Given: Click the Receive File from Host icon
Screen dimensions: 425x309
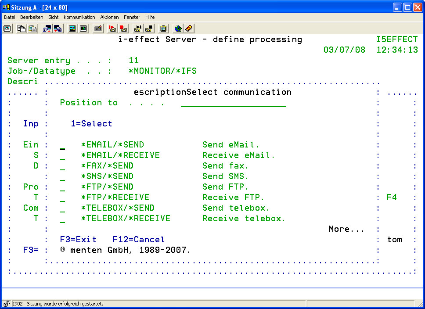Looking at the screenshot, I should click(x=58, y=29).
